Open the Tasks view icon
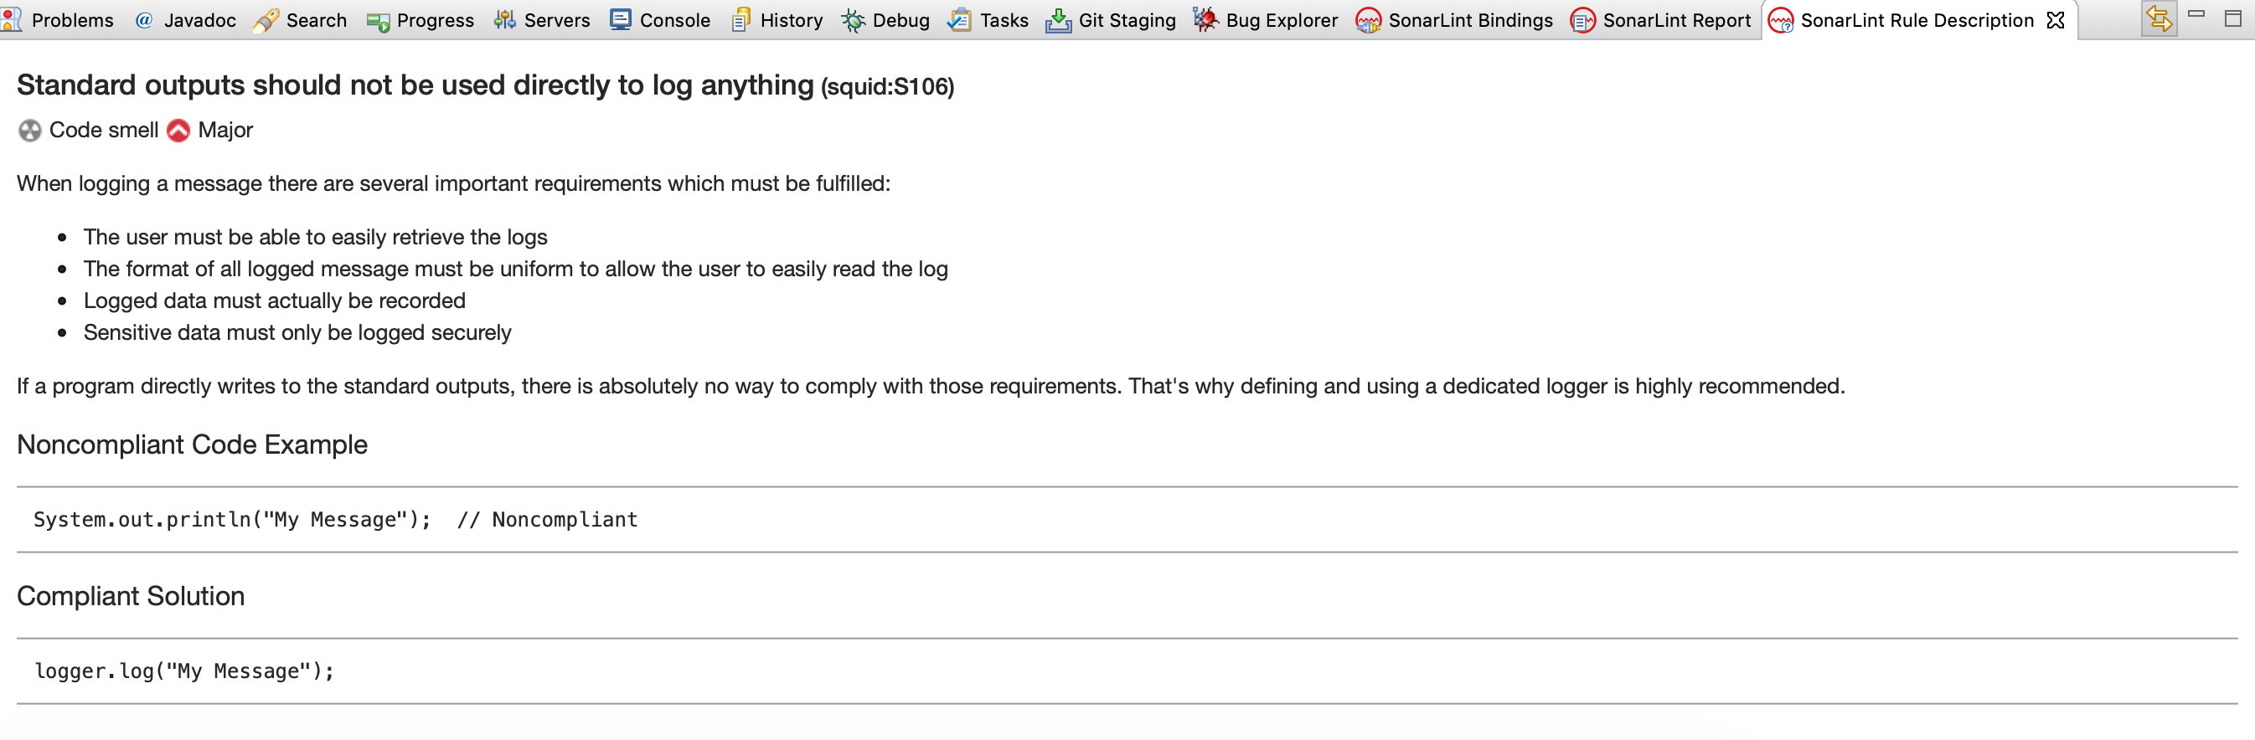The height and width of the screenshot is (740, 2255). (959, 20)
